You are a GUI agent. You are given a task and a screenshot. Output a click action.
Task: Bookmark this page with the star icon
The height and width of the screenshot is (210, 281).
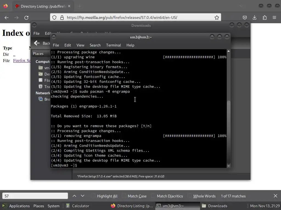(217, 17)
